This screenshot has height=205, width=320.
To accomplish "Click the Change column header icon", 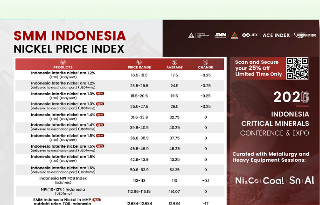I will pos(205,62).
